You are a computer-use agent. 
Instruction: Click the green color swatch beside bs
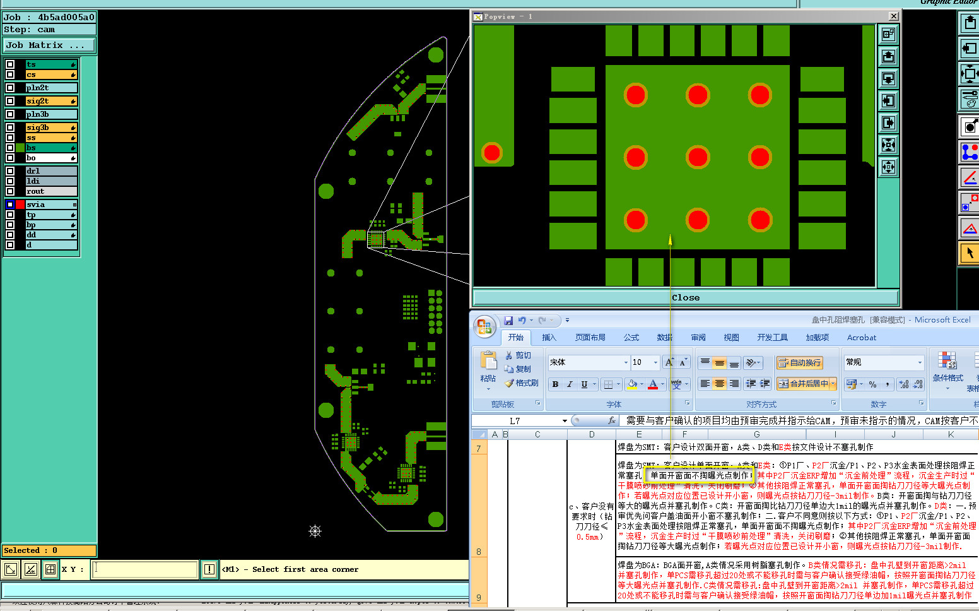point(20,148)
